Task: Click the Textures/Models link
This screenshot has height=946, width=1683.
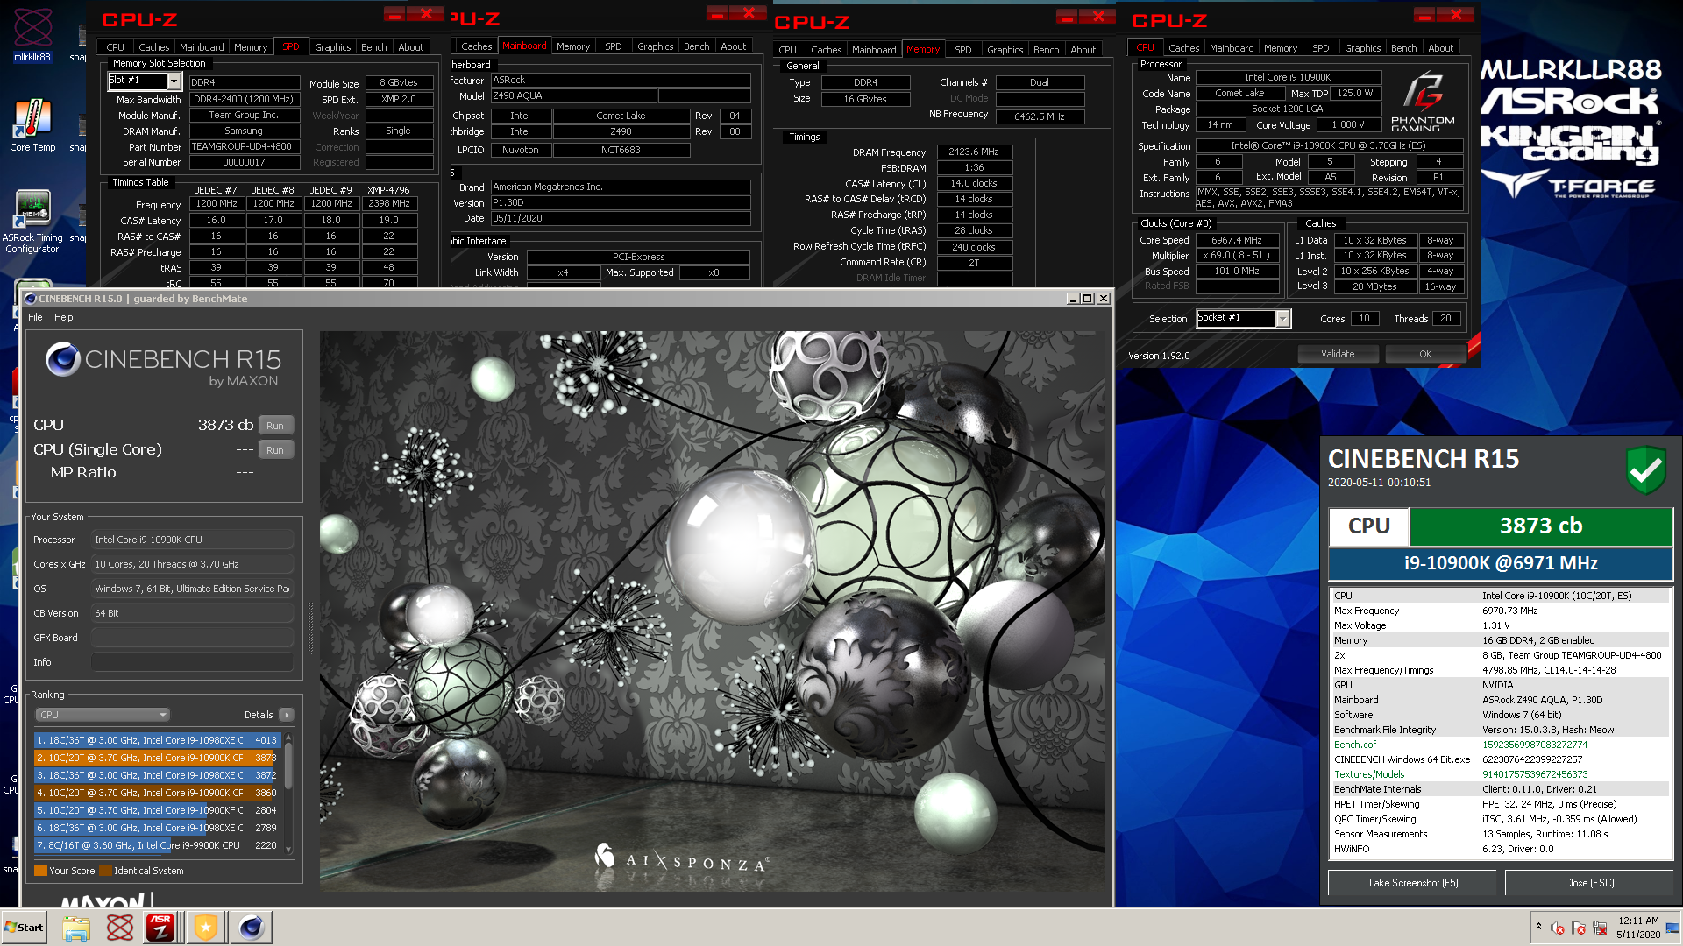Action: (1368, 774)
